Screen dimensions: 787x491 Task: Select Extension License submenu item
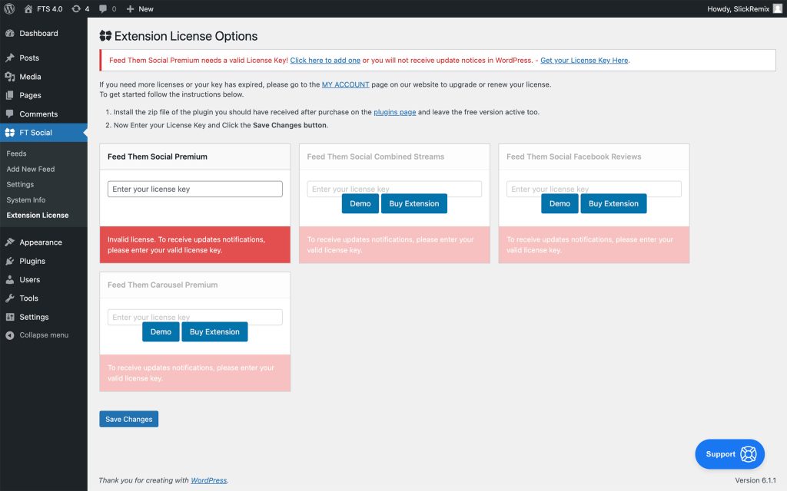(38, 215)
